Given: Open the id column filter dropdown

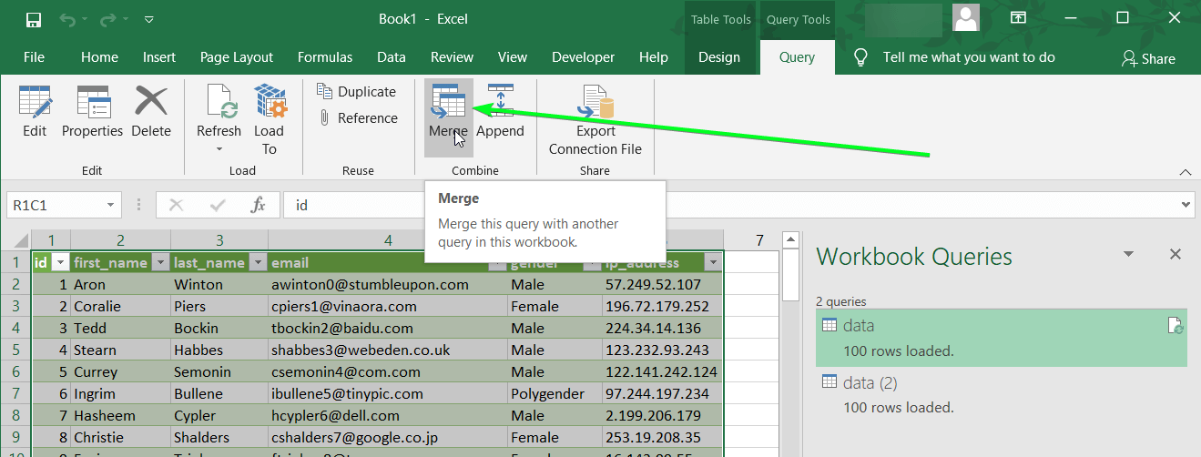Looking at the screenshot, I should pos(61,262).
